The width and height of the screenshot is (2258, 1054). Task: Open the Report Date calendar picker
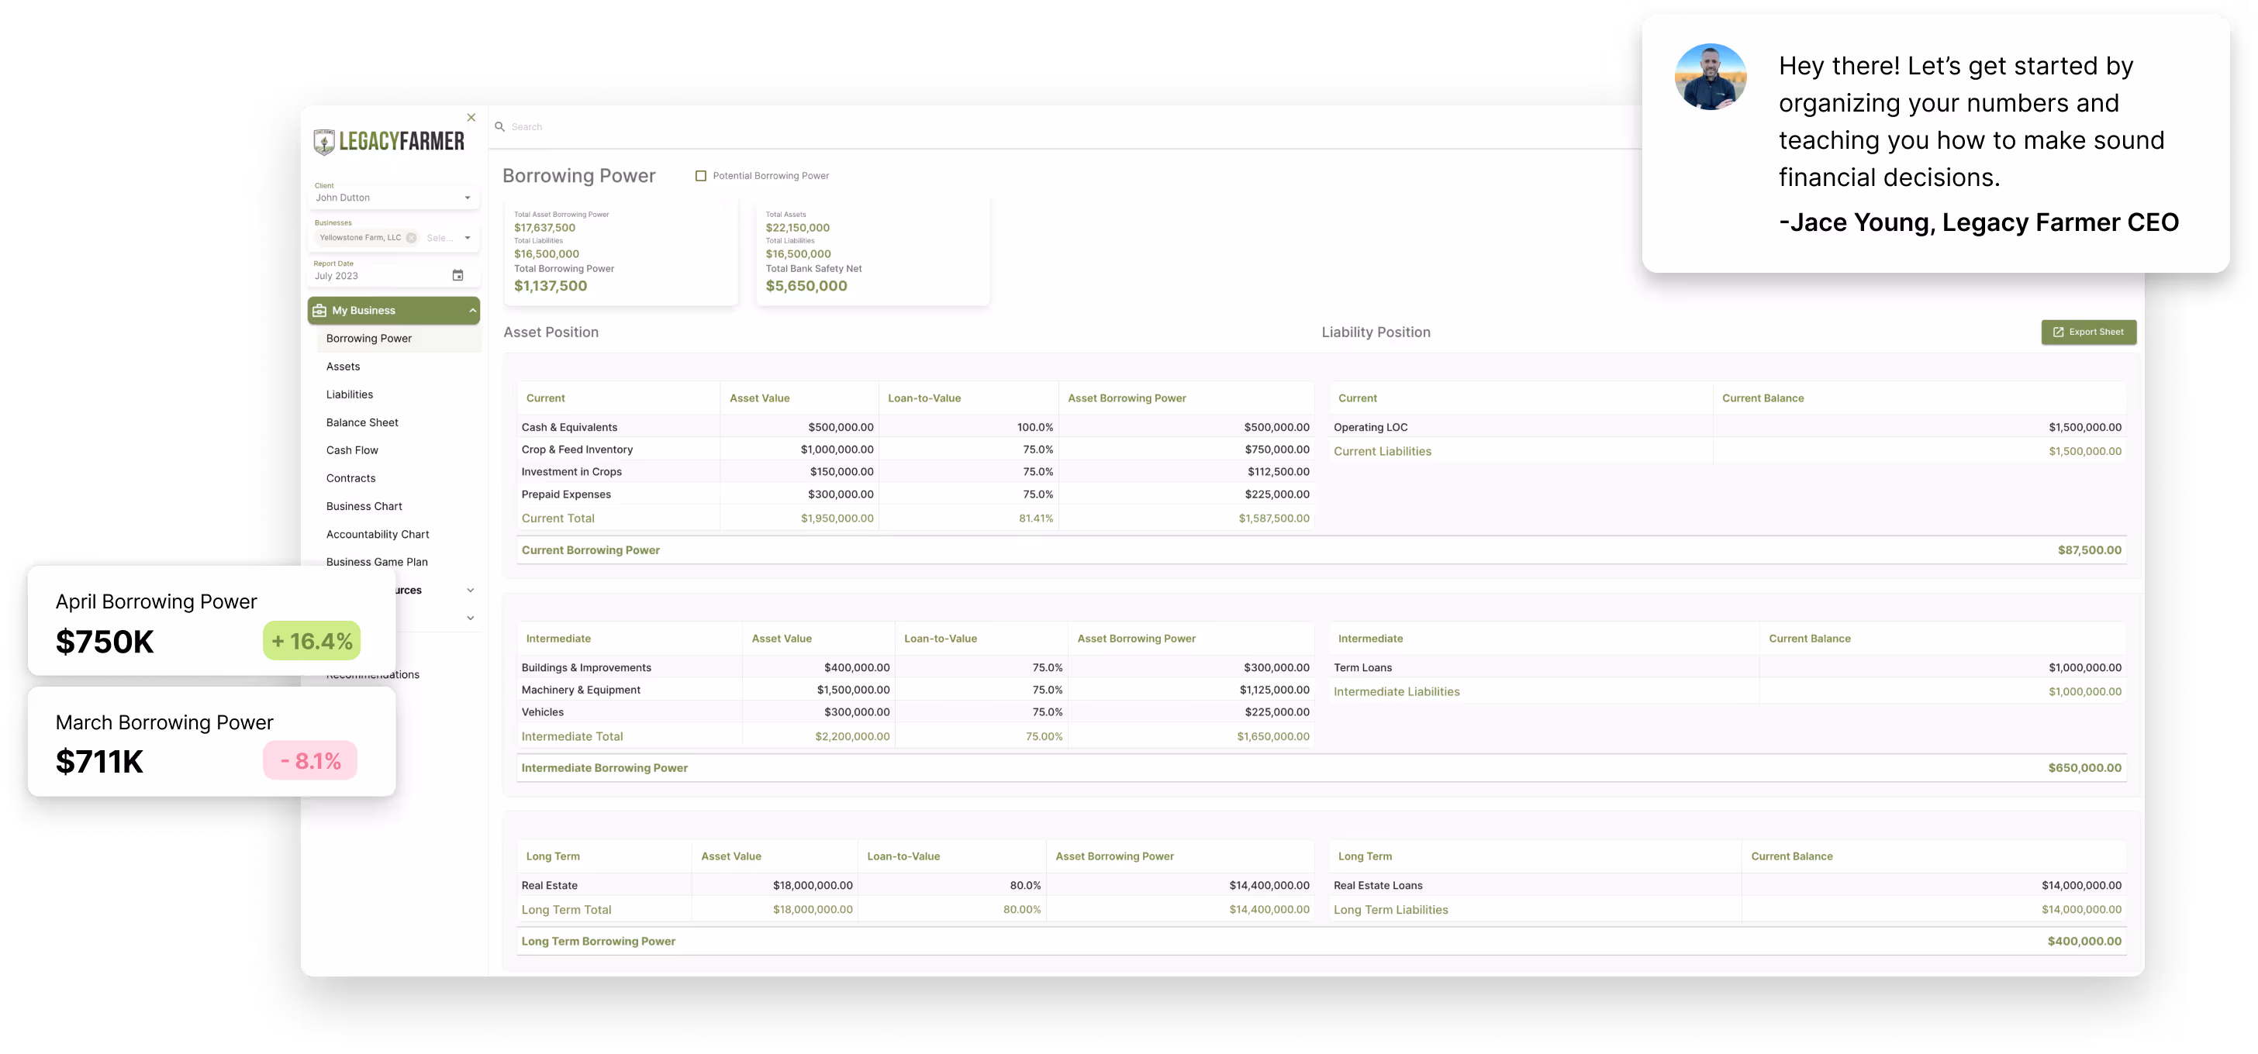pos(457,275)
